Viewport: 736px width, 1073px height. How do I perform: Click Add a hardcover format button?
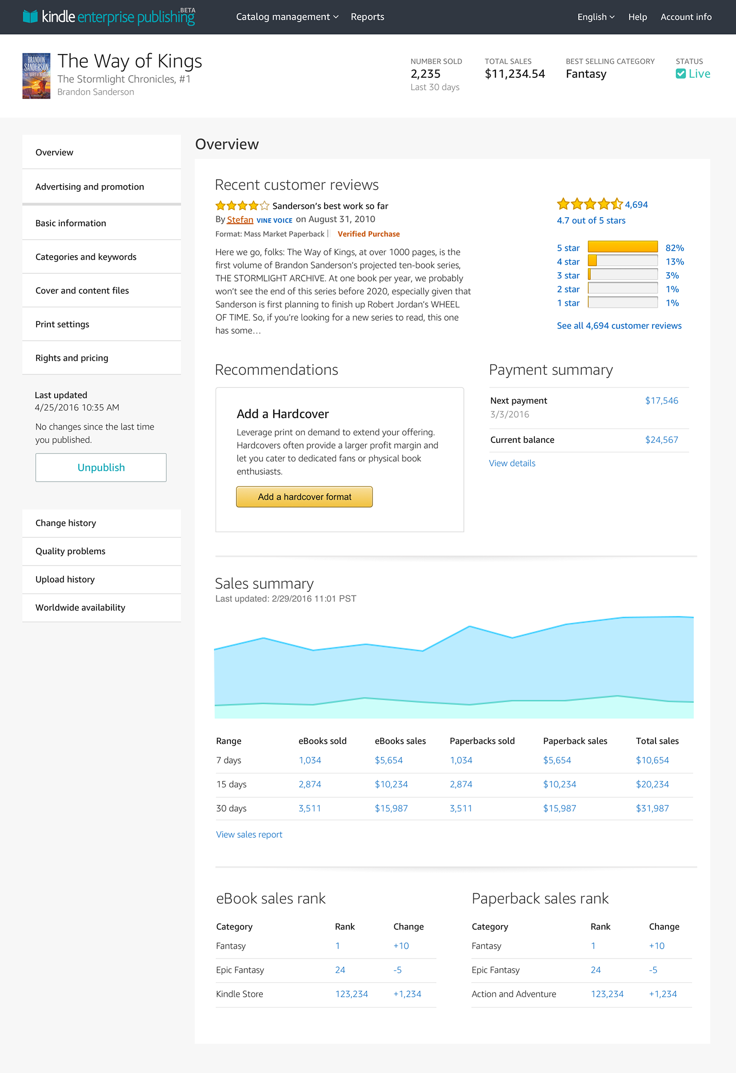304,497
